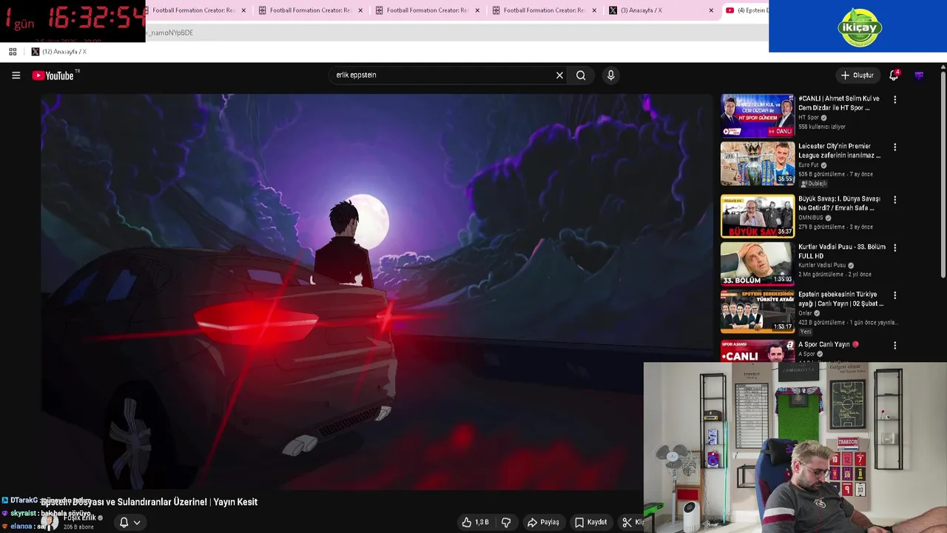Expand the subscription bell notification dropdown
This screenshot has width=947, height=533.
point(129,523)
